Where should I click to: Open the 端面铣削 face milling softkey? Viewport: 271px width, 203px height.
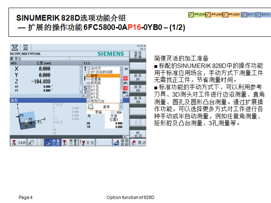(121, 143)
